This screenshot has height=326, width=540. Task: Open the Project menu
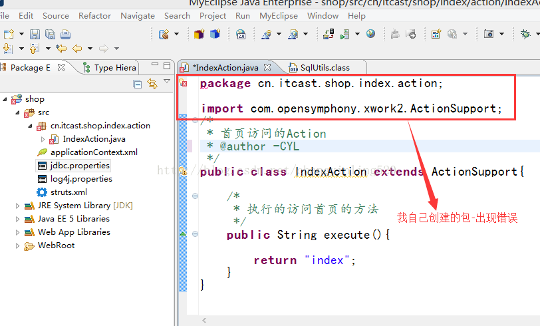(213, 16)
